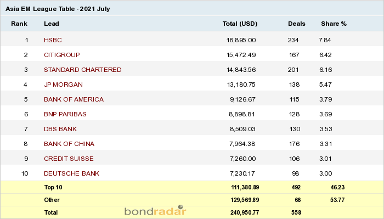The width and height of the screenshot is (384, 219).
Task: Select the STANDARD CHARTERED link
Action: [82, 70]
